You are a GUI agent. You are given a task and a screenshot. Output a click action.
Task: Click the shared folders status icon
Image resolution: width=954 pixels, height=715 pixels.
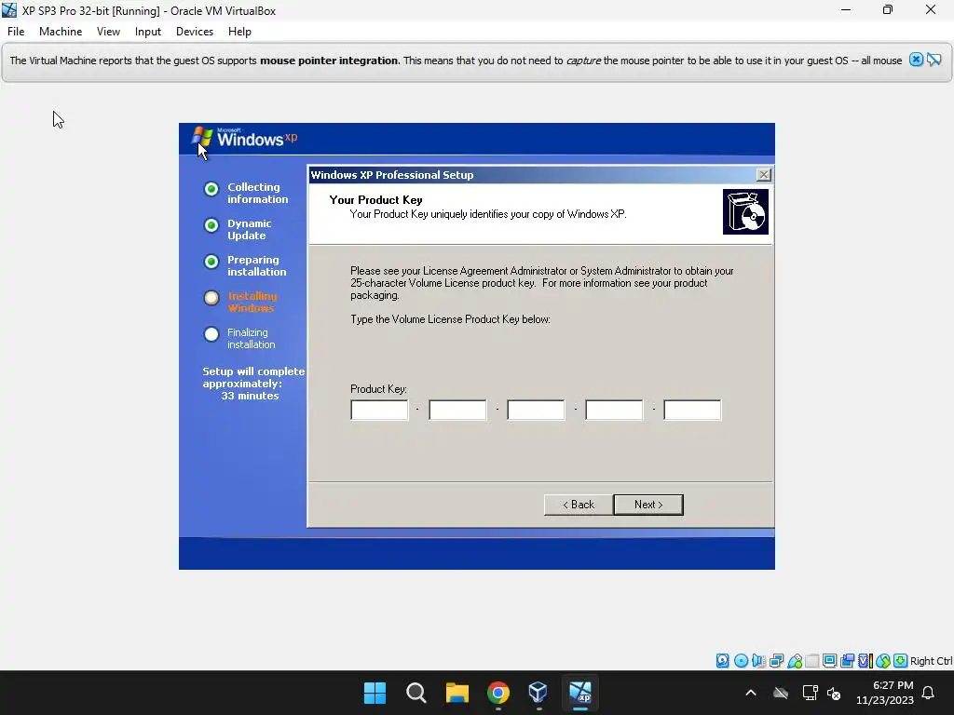click(812, 660)
